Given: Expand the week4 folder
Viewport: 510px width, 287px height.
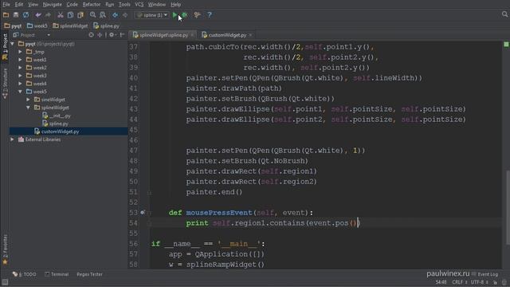Looking at the screenshot, I should [20, 84].
